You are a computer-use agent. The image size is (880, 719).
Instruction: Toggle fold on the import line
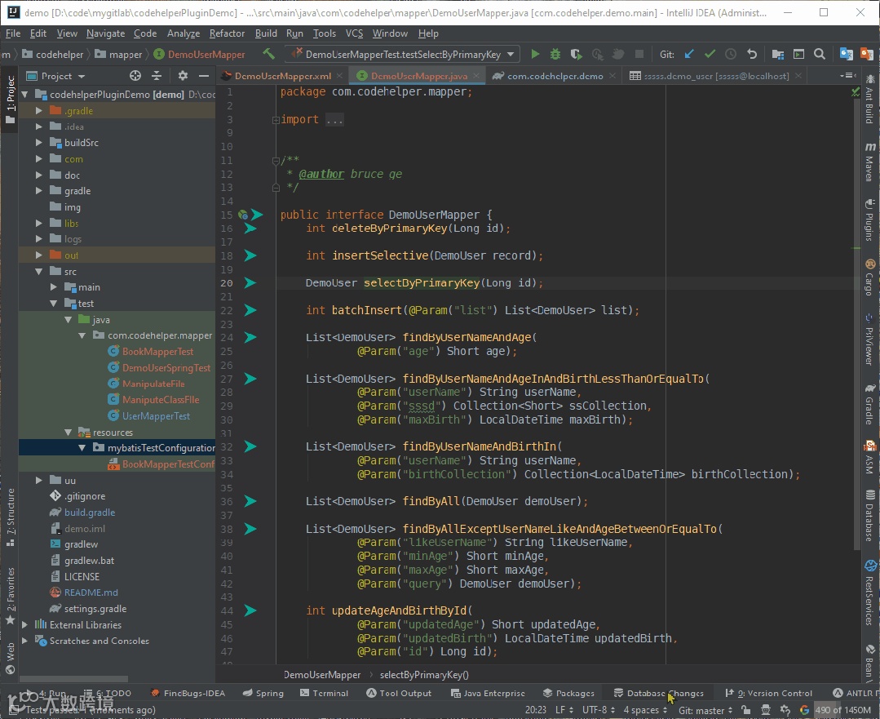276,120
